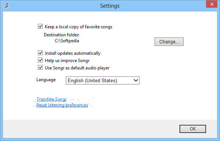
Task: Confirm settings with the OK button
Action: pos(193,129)
